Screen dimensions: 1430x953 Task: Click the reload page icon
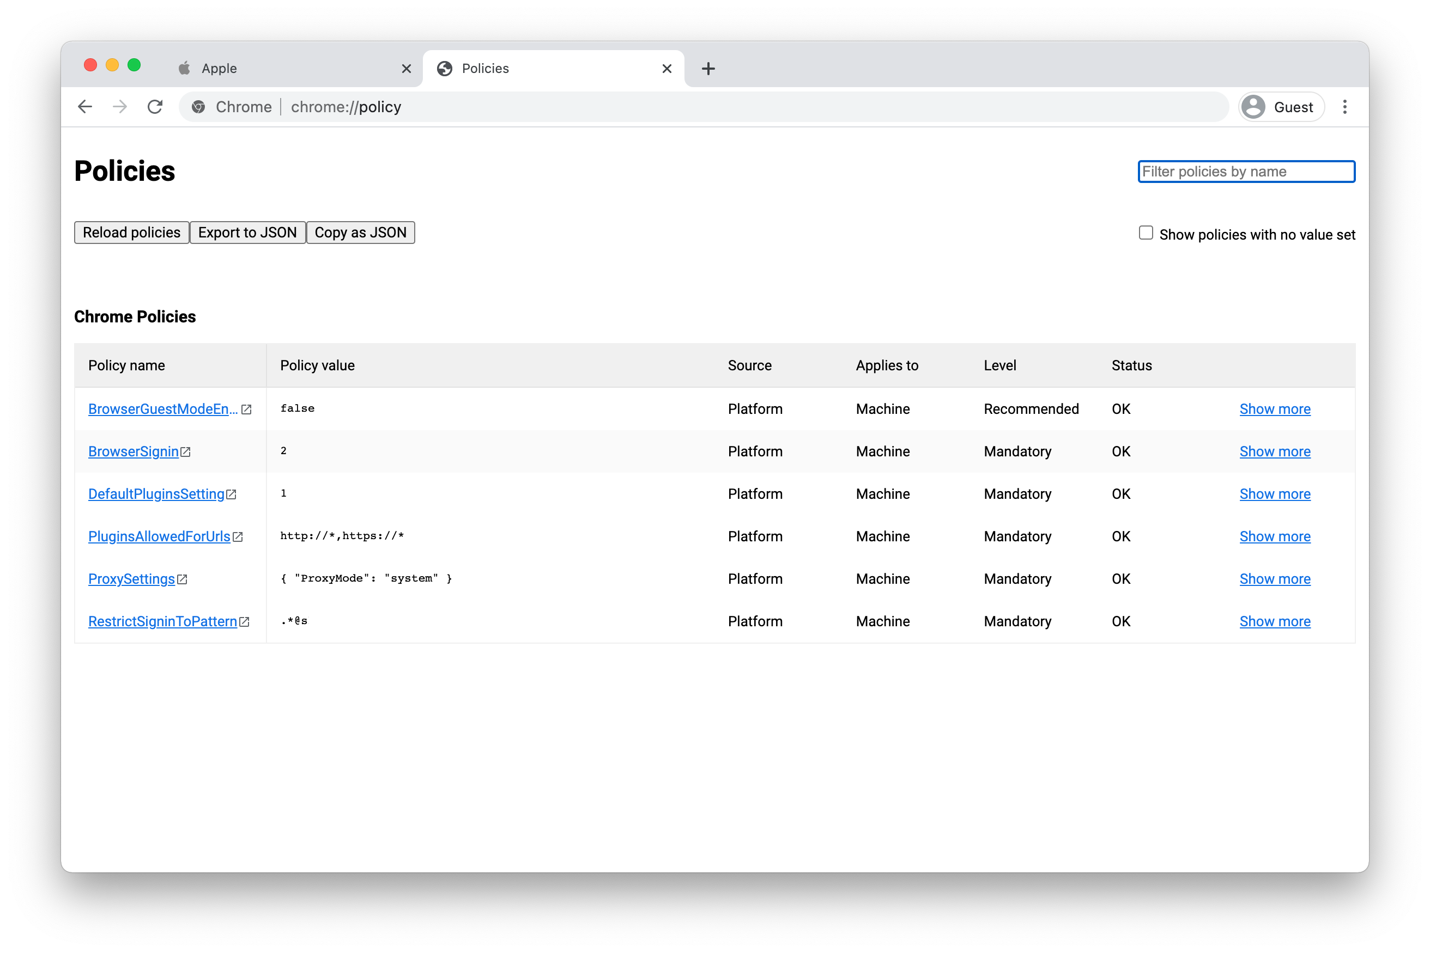coord(155,107)
